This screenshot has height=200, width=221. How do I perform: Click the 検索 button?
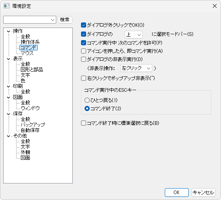pyautogui.click(x=65, y=20)
